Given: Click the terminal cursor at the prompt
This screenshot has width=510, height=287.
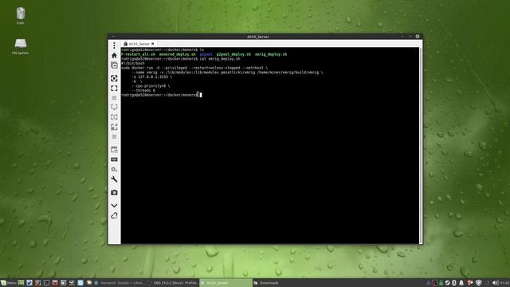Looking at the screenshot, I should [x=201, y=95].
